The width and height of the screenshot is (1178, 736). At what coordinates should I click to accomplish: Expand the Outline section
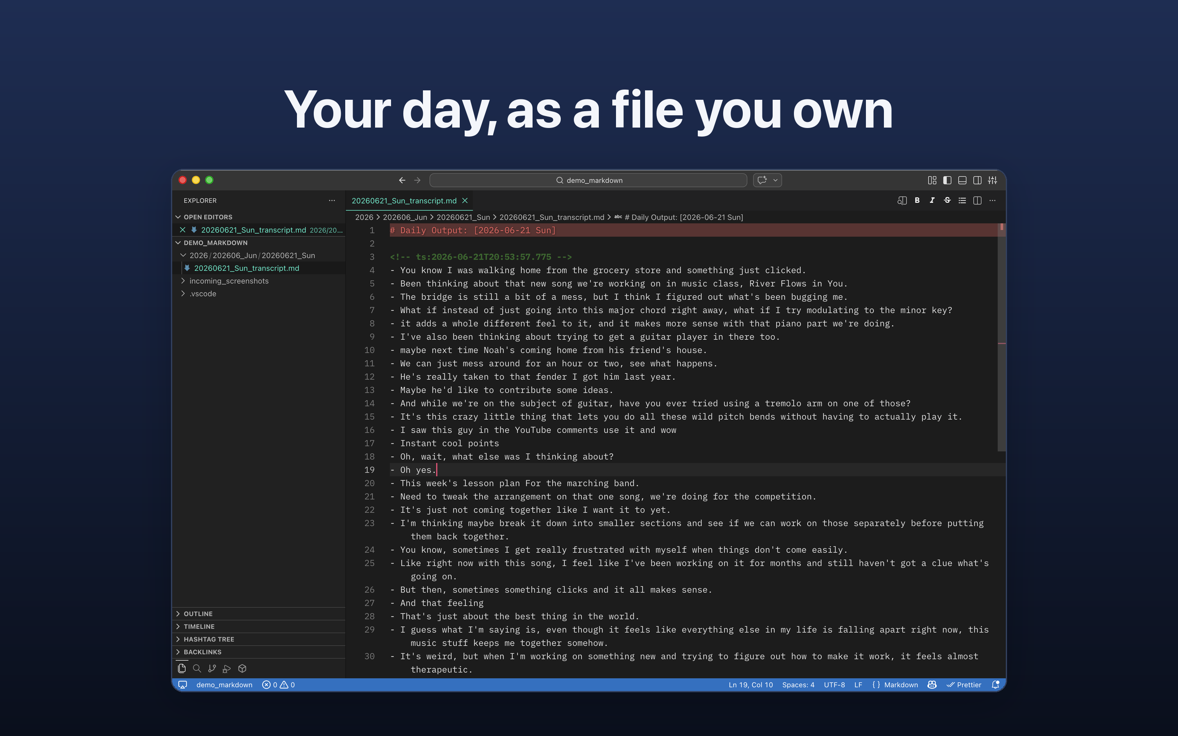pyautogui.click(x=198, y=614)
